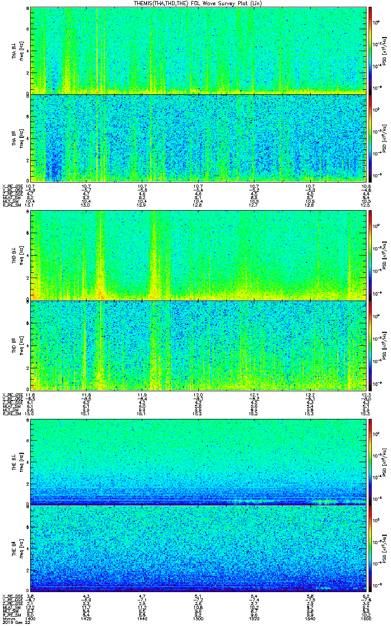The image size is (391, 626).
Task: Click the THA B⊥ spectrogram panel
Action: click(x=198, y=51)
